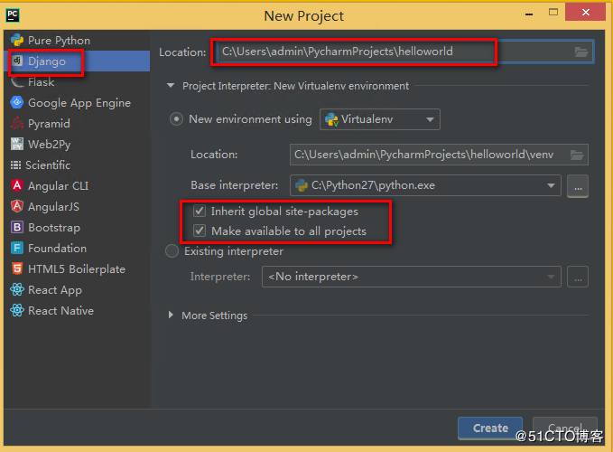This screenshot has height=452, width=613.
Task: Click ellipsis button next to Interpreter field
Action: point(578,277)
